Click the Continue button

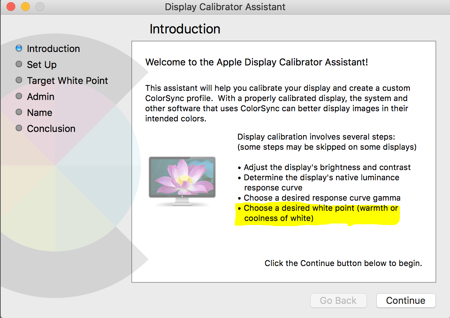click(406, 301)
